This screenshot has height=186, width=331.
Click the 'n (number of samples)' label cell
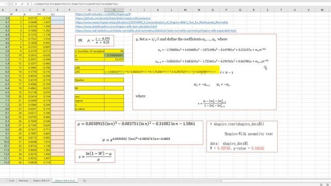89,51
